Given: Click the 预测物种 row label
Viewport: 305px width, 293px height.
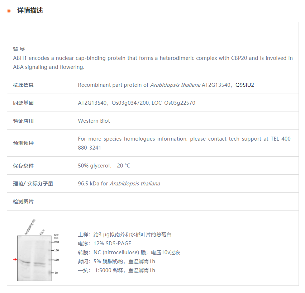Looking at the screenshot, I should 23,143.
